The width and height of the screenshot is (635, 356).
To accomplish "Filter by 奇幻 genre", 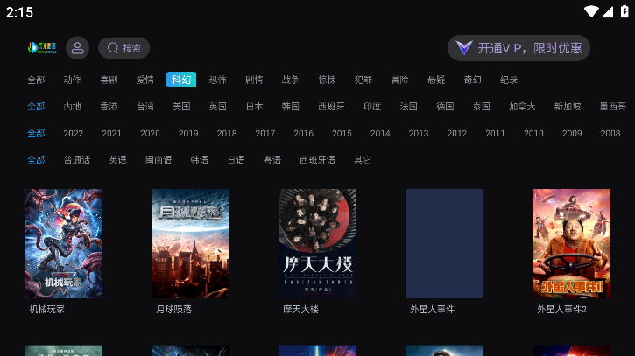I will (473, 80).
